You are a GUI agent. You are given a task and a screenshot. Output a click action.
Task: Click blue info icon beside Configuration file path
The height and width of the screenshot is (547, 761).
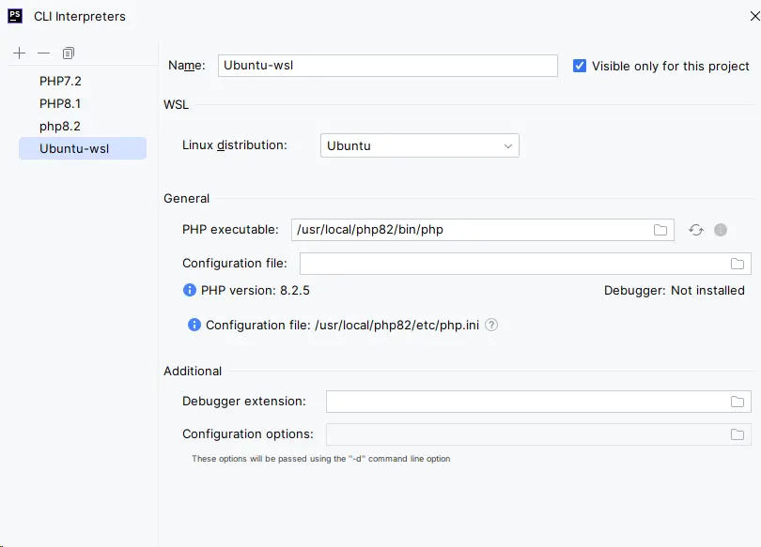(194, 325)
